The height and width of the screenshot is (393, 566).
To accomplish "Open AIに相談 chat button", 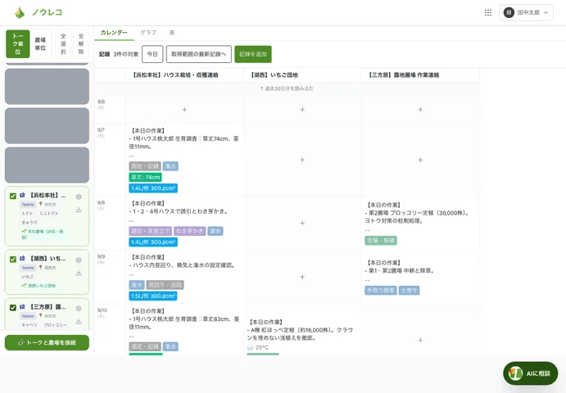I will (x=530, y=373).
